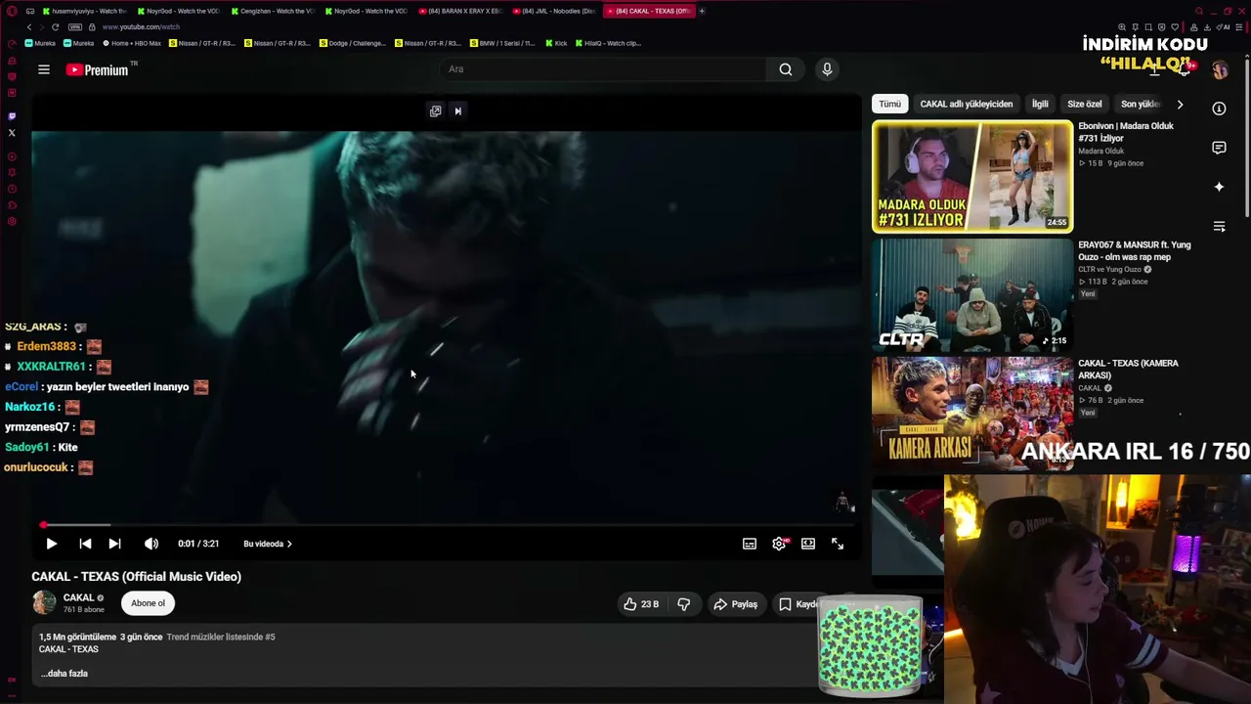Switch to the 'JML - Nobodies' browser tab
The width and height of the screenshot is (1251, 704).
point(554,11)
